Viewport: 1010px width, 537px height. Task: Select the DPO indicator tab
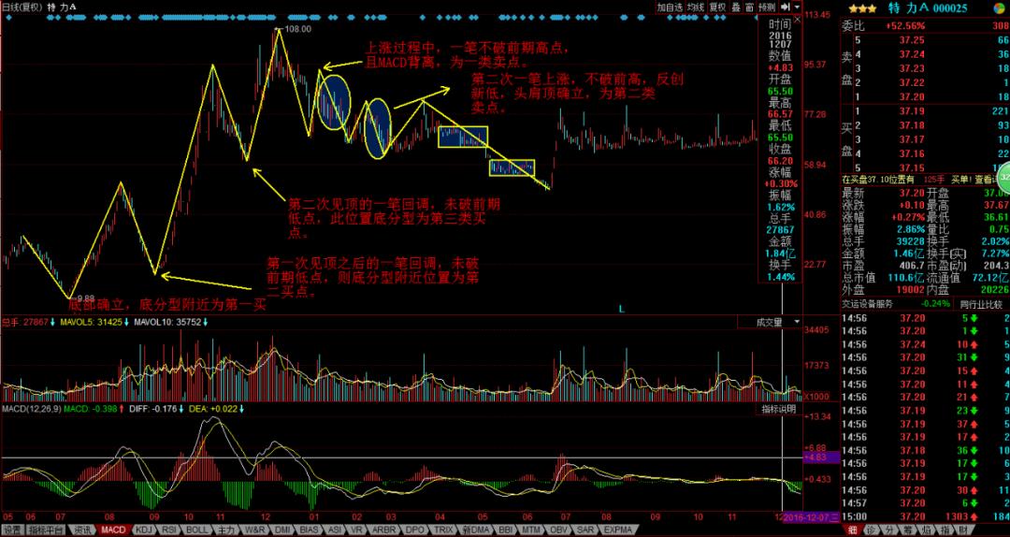[x=417, y=530]
